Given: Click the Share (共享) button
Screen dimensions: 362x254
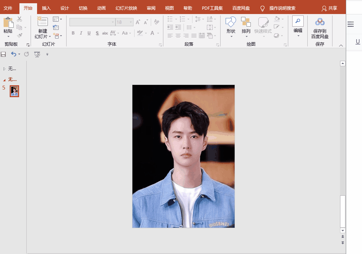Looking at the screenshot, I should (329, 8).
